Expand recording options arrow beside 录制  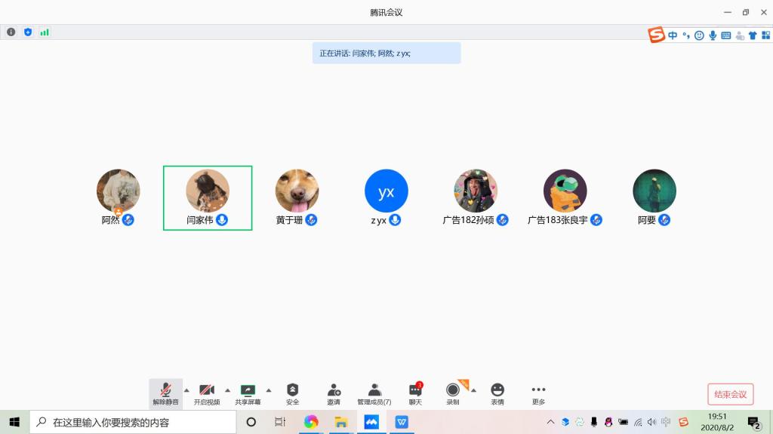tap(473, 390)
